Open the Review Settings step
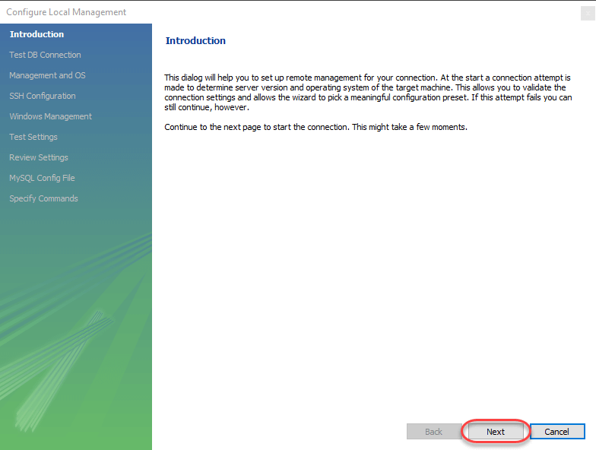 [x=39, y=157]
